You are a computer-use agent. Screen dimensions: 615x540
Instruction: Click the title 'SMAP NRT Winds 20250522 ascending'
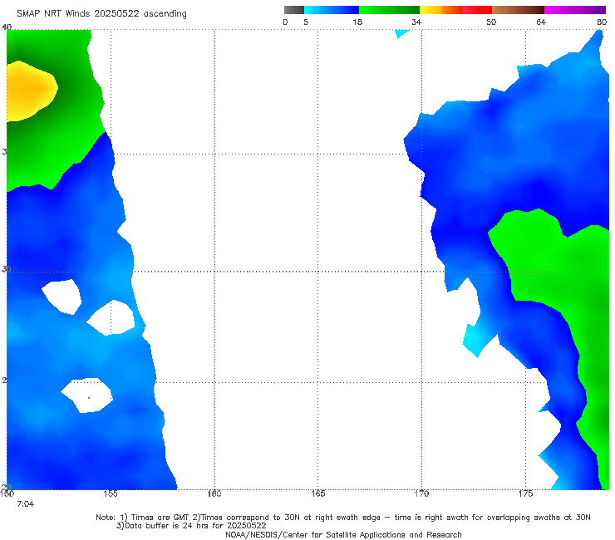point(101,14)
